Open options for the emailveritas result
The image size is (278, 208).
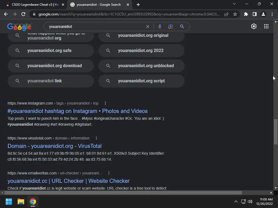109,173
